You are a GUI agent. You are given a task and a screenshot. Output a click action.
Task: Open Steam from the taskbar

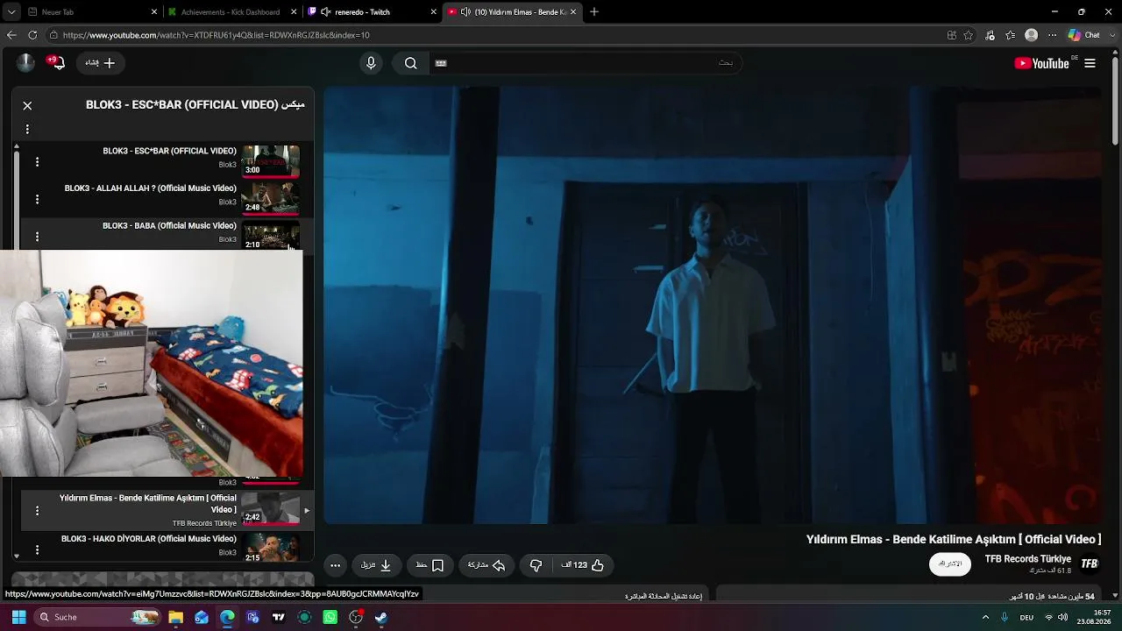click(x=381, y=617)
